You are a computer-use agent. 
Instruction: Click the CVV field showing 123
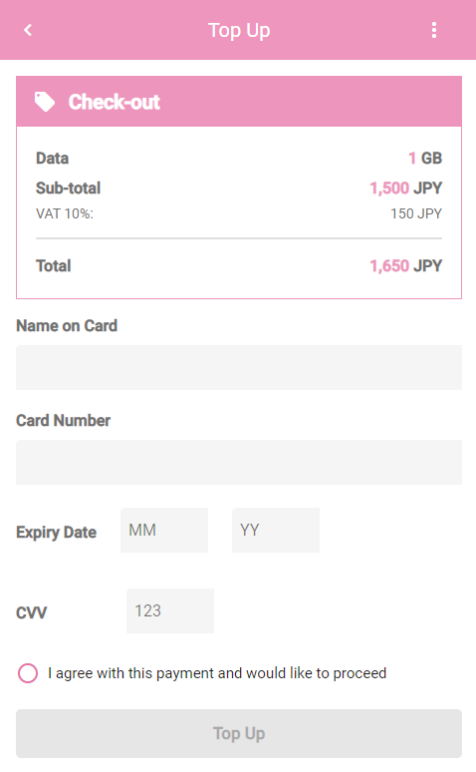point(170,610)
